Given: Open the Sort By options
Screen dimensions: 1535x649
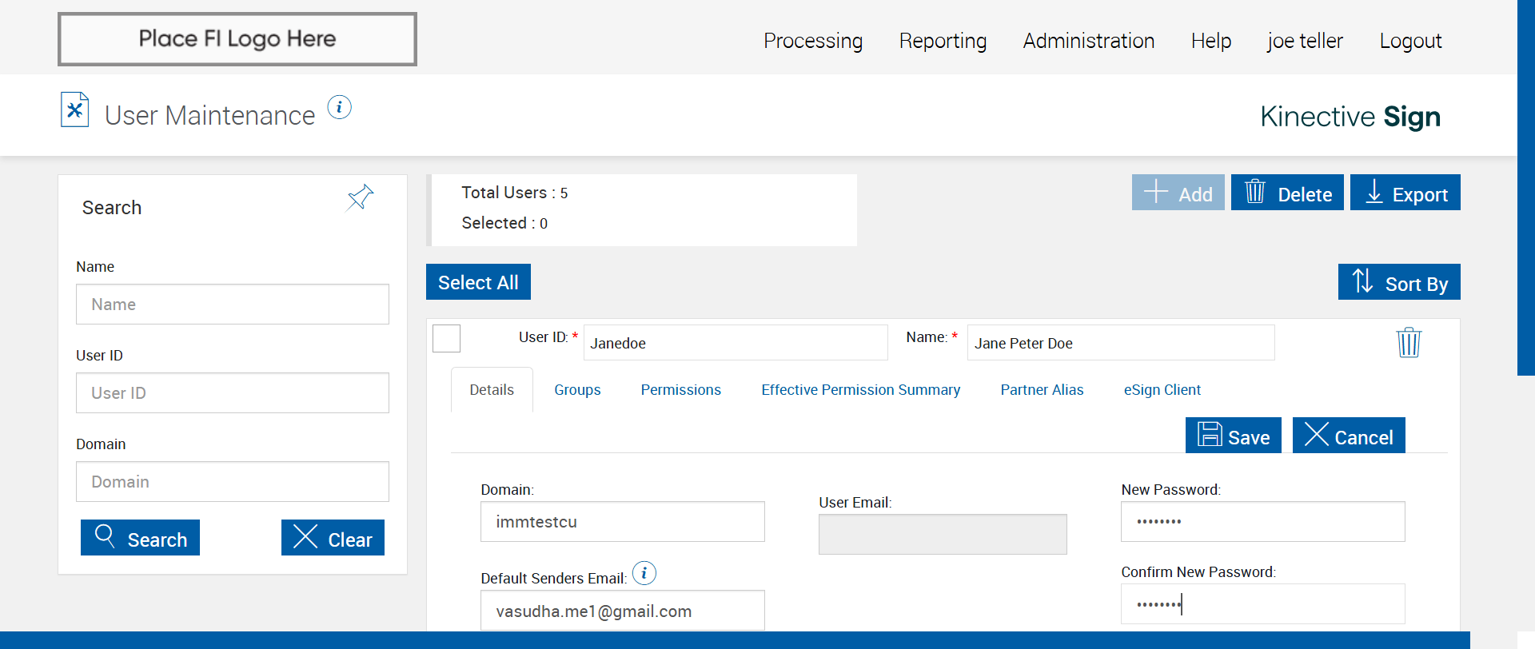Looking at the screenshot, I should coord(1398,282).
